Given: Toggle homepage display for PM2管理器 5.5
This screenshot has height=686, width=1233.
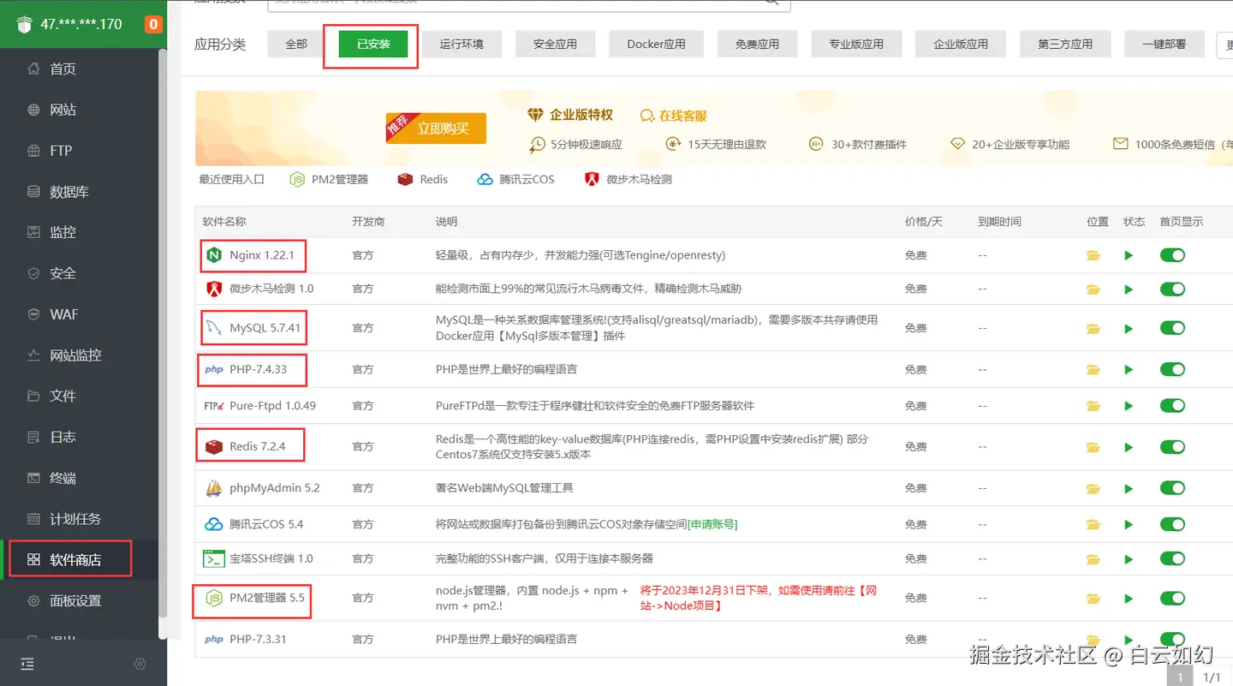Looking at the screenshot, I should [1172, 598].
